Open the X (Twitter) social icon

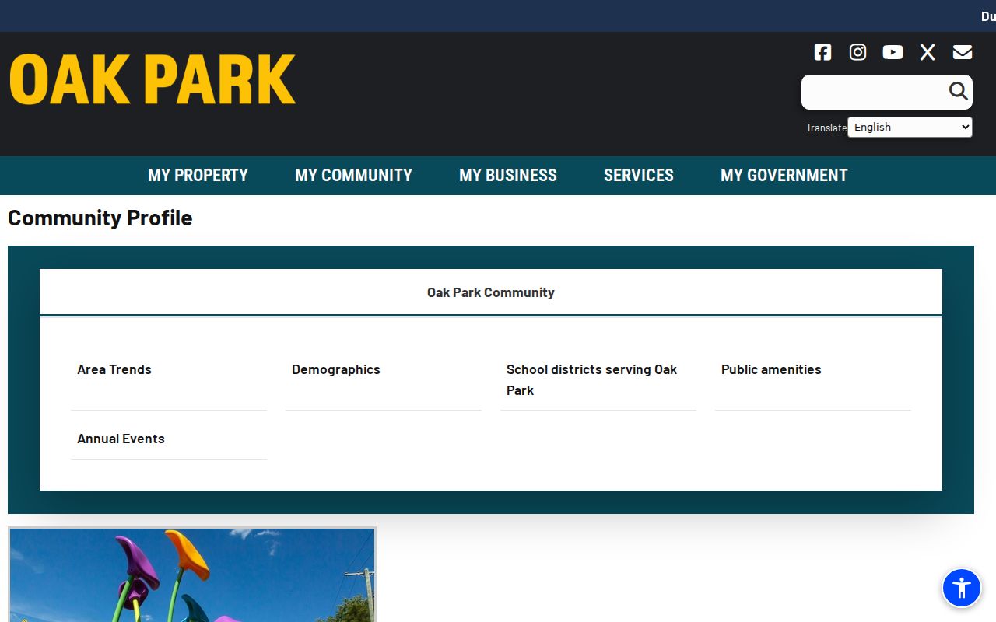click(928, 52)
